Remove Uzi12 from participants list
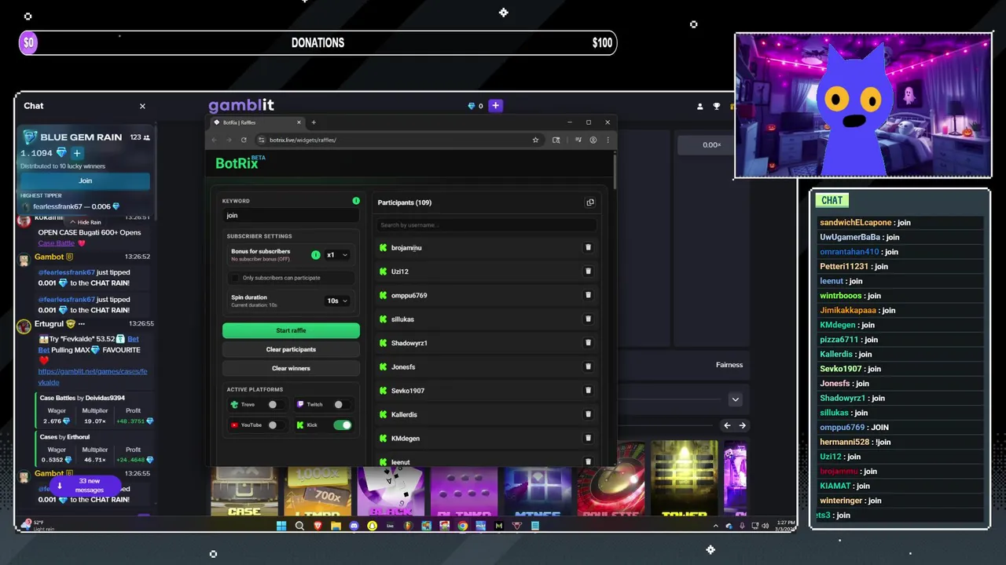Viewport: 1006px width, 565px height. (588, 272)
